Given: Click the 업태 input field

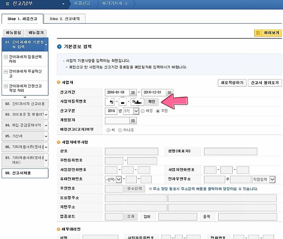Looking at the screenshot, I should click(x=178, y=217).
